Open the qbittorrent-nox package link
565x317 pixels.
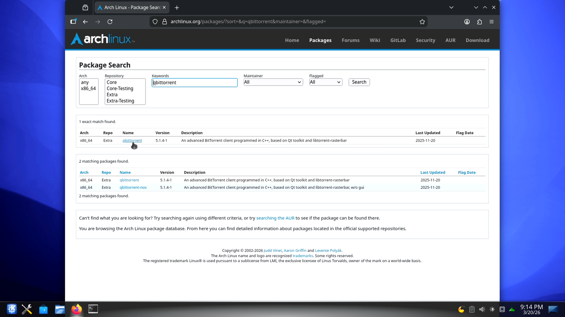133,187
